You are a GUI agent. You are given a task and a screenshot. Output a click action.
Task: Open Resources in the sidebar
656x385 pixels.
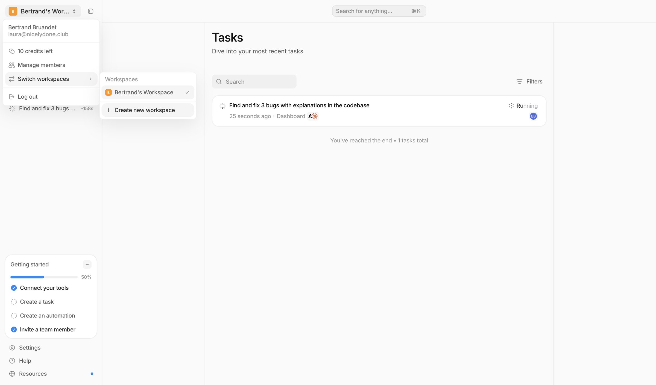[x=51, y=374]
